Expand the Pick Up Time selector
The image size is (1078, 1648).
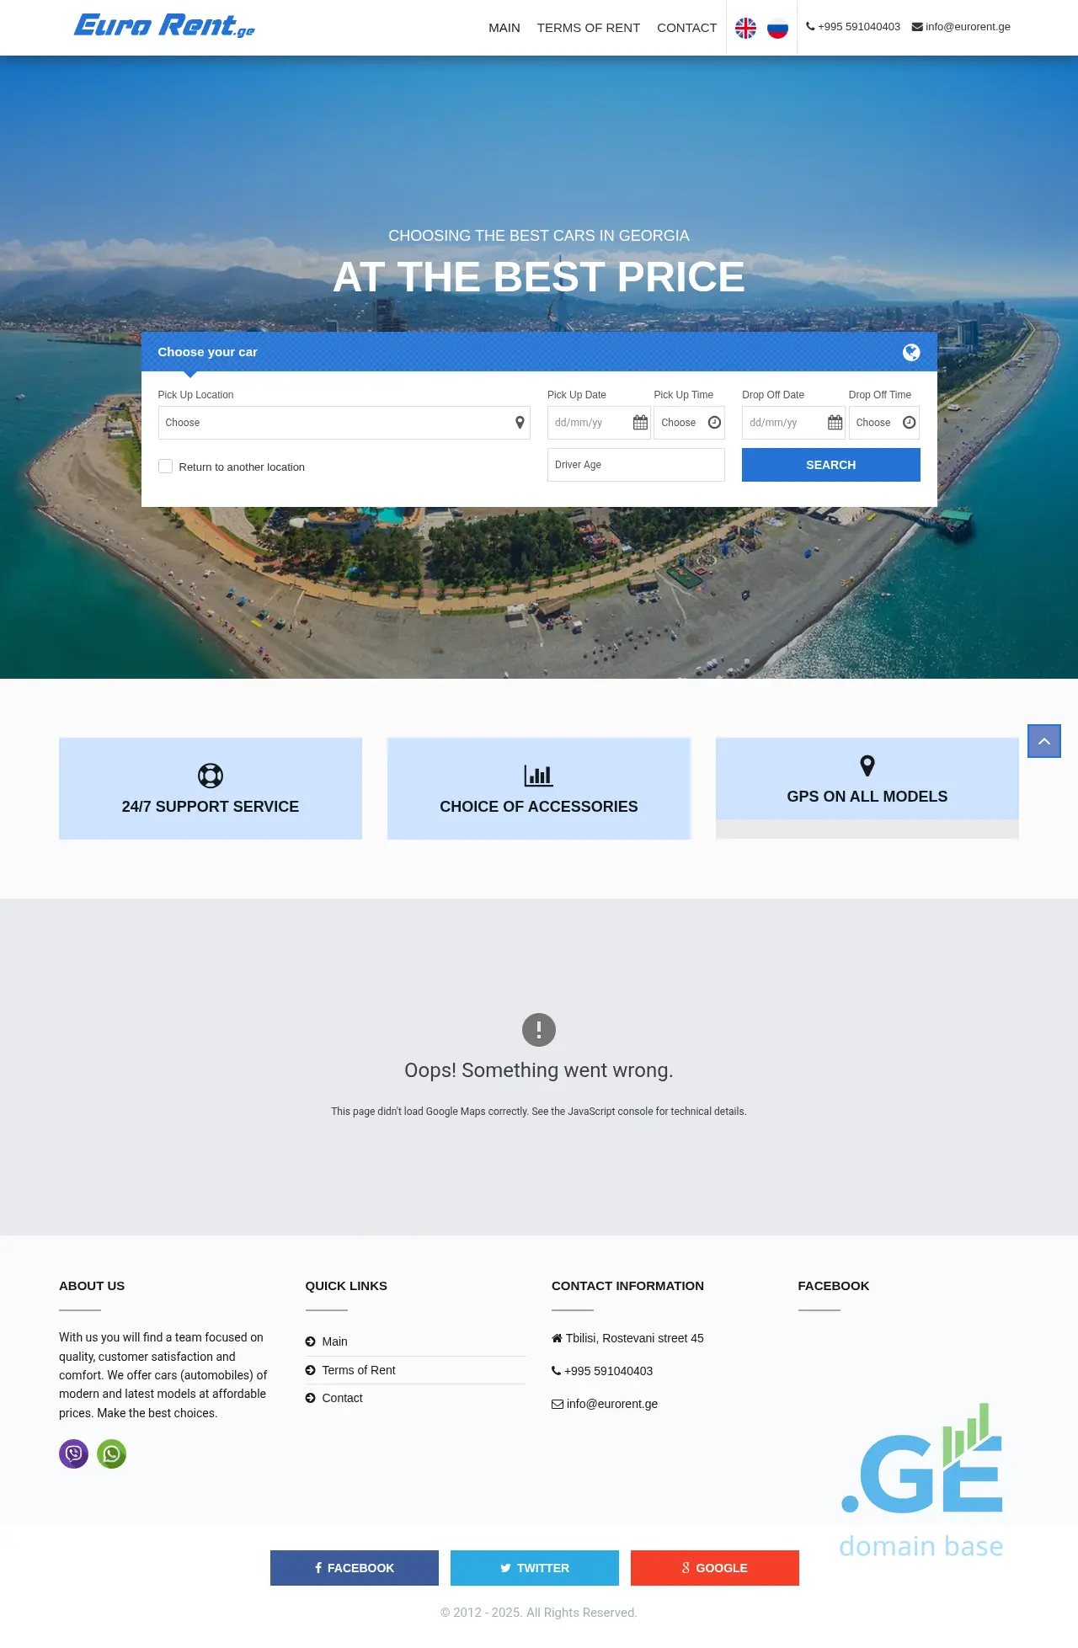(x=689, y=423)
